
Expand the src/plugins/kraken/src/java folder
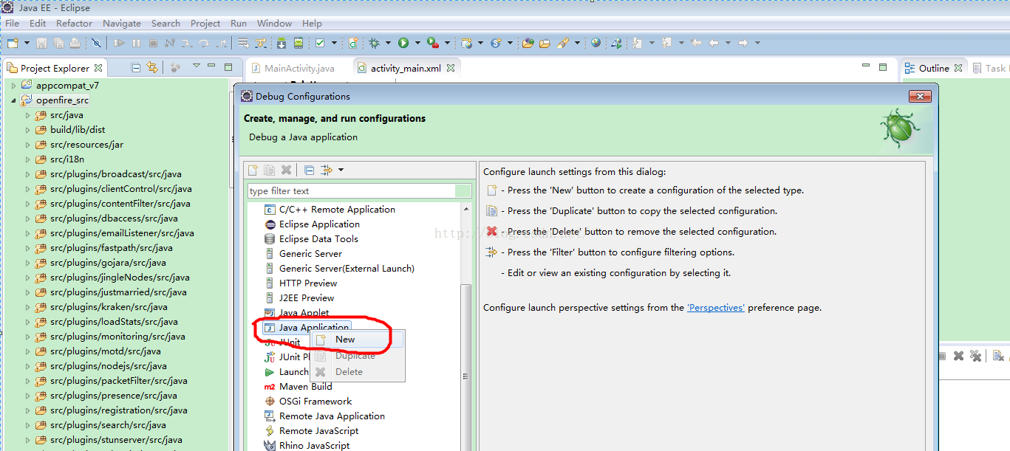(27, 307)
